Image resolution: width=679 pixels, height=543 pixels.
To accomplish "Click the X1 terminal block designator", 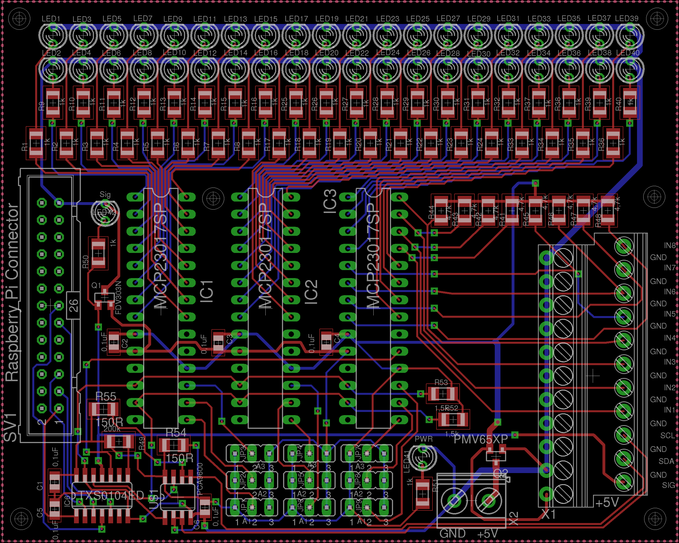I will coord(549,514).
